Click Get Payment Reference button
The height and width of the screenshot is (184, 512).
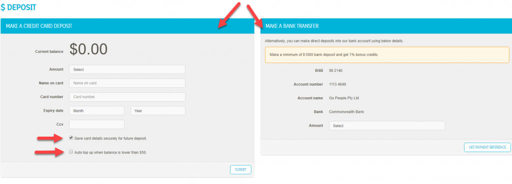click(487, 147)
